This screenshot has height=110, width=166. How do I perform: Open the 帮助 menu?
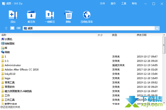pyautogui.click(x=134, y=4)
